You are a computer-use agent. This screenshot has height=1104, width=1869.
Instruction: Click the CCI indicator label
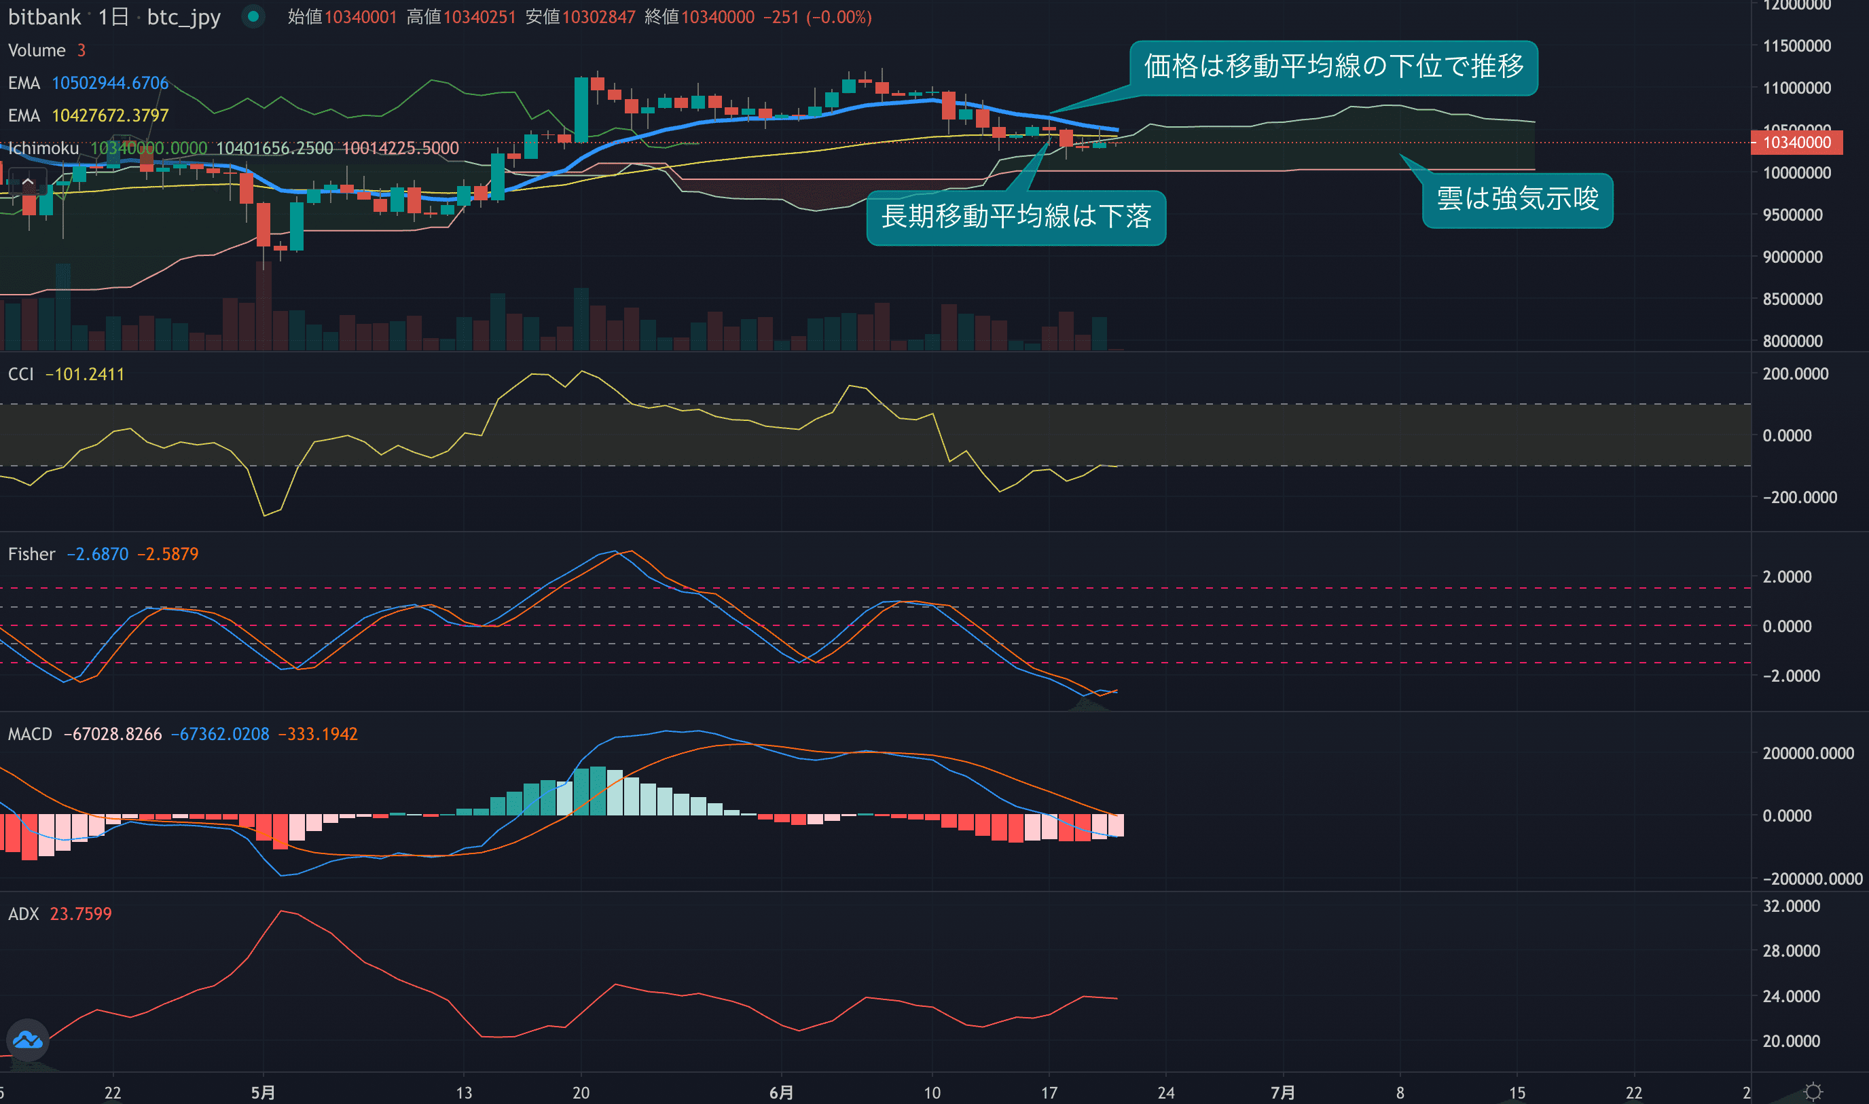pyautogui.click(x=21, y=374)
